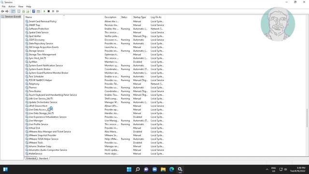Open the Windows Start button on taskbar

129,169
